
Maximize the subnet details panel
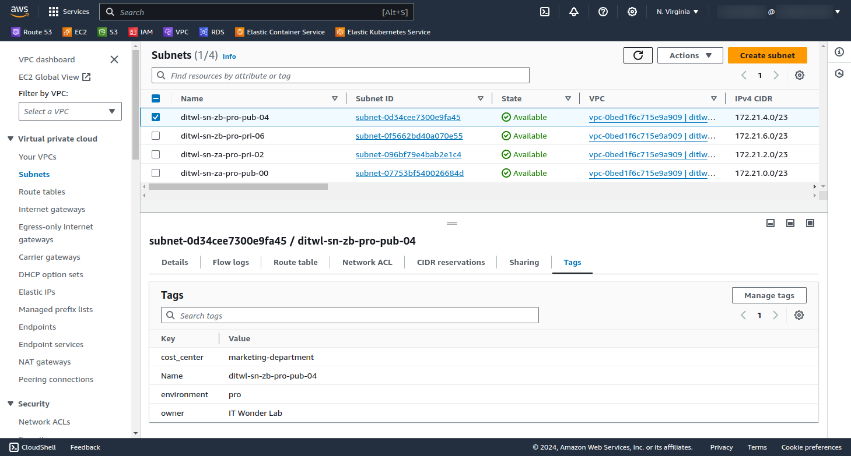tap(810, 223)
